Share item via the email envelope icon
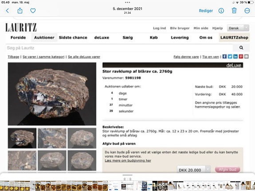255x191 pixels. click(247, 56)
